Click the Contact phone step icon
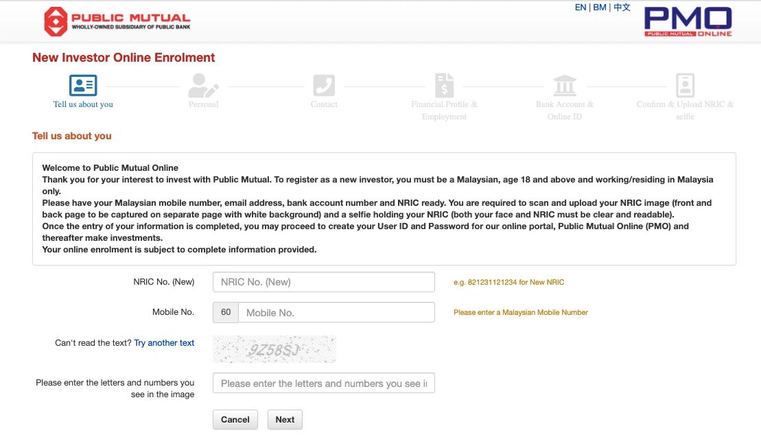761x448 pixels. (324, 86)
